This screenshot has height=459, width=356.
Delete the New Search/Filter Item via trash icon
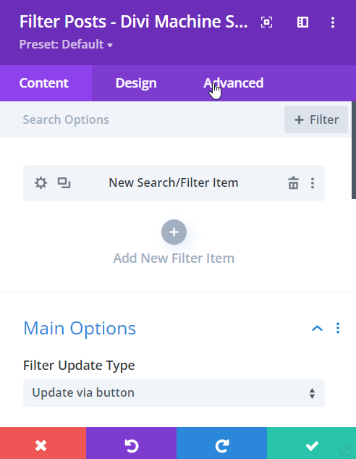pyautogui.click(x=293, y=183)
